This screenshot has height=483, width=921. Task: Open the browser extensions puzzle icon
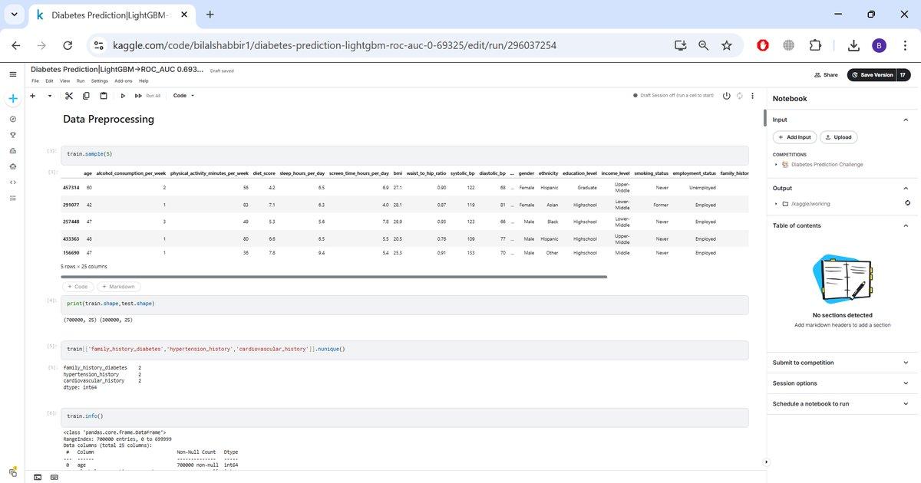tap(815, 46)
